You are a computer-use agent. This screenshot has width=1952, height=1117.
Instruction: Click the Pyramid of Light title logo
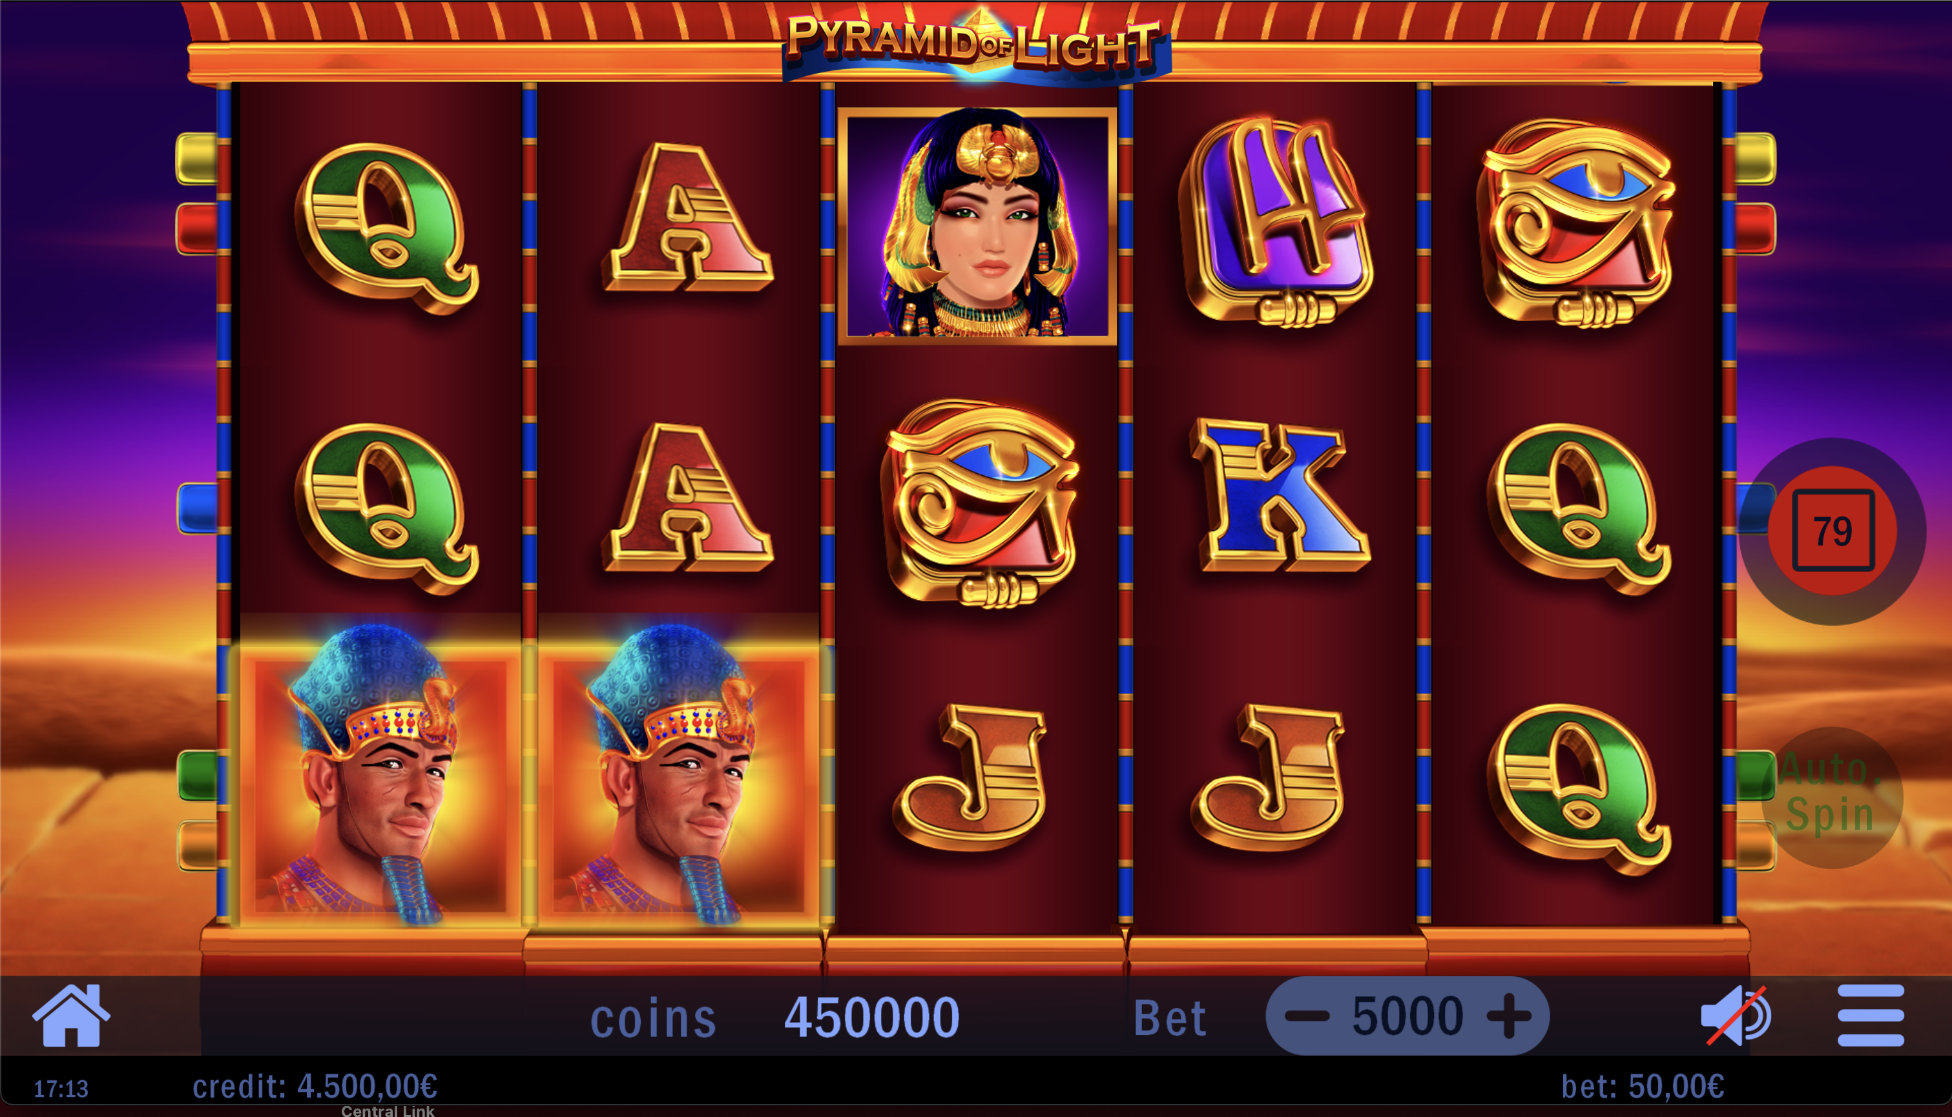click(x=976, y=43)
